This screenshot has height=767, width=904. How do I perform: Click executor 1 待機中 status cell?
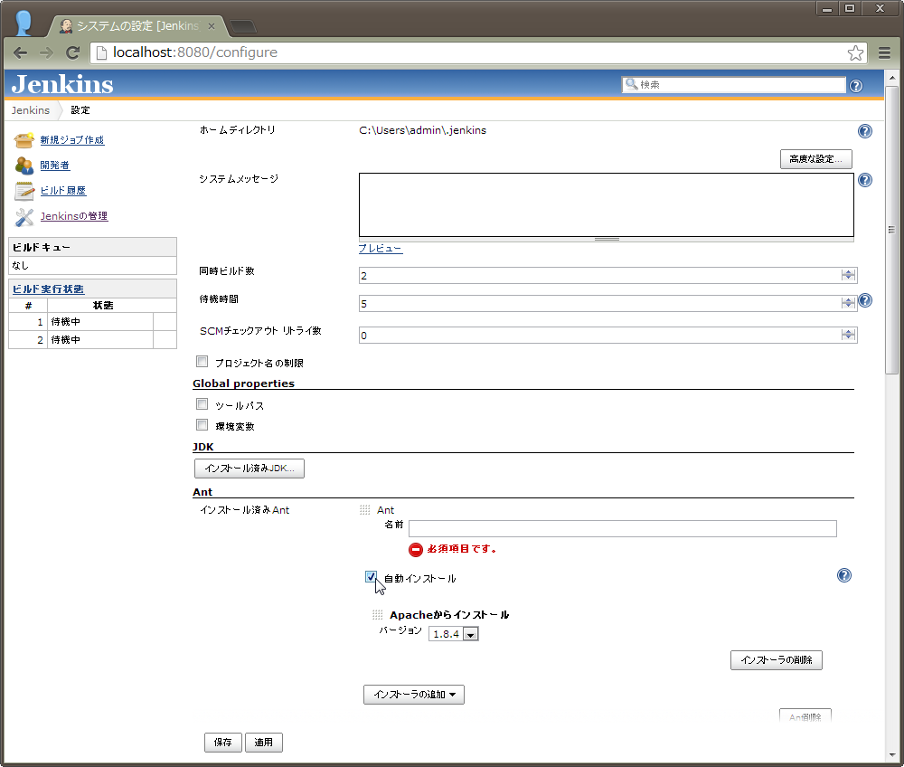coord(100,322)
